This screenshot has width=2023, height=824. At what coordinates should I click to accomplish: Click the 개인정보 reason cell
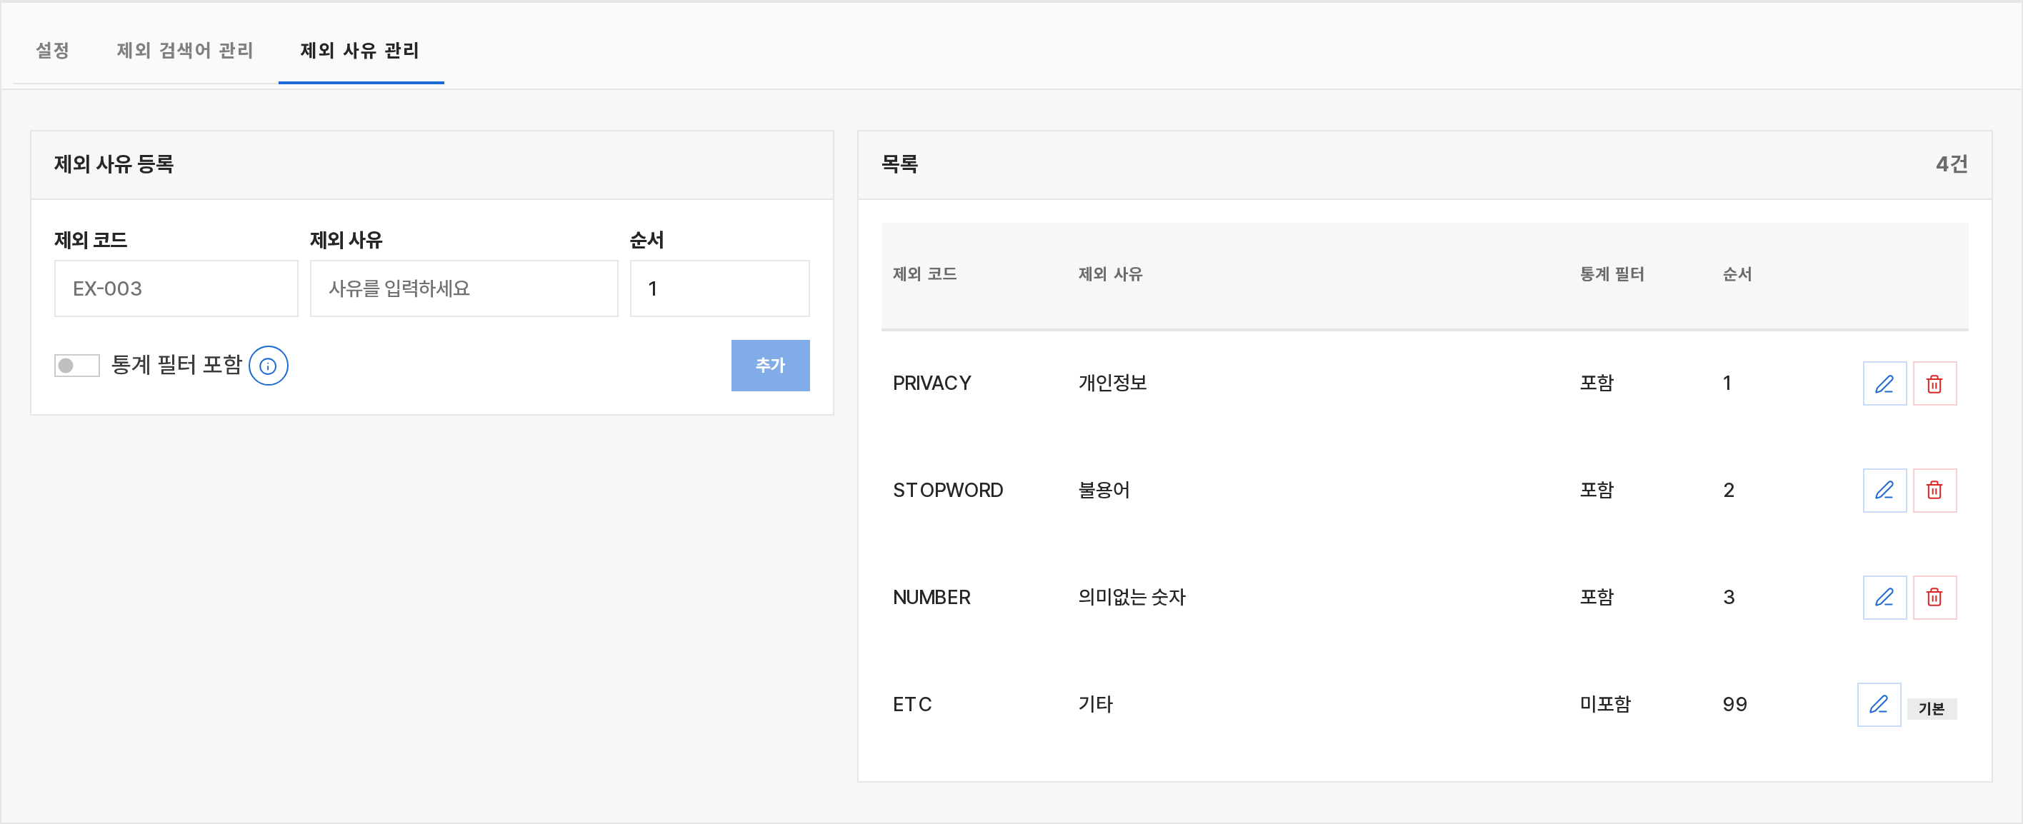click(1112, 383)
